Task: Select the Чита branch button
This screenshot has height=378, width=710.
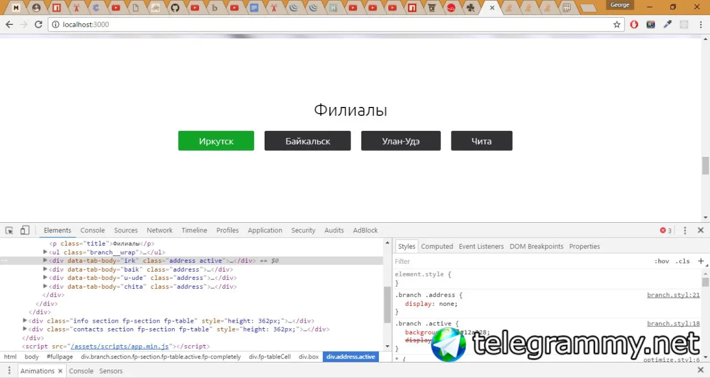Action: click(481, 141)
